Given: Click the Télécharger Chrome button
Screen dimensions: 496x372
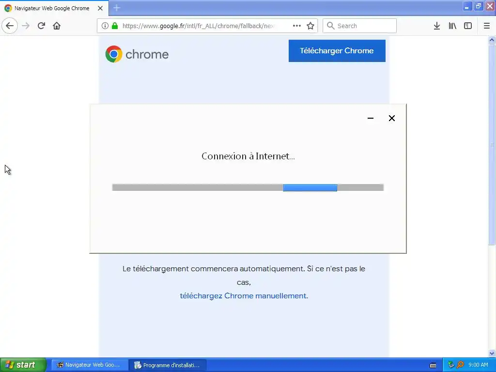Looking at the screenshot, I should click(x=337, y=50).
